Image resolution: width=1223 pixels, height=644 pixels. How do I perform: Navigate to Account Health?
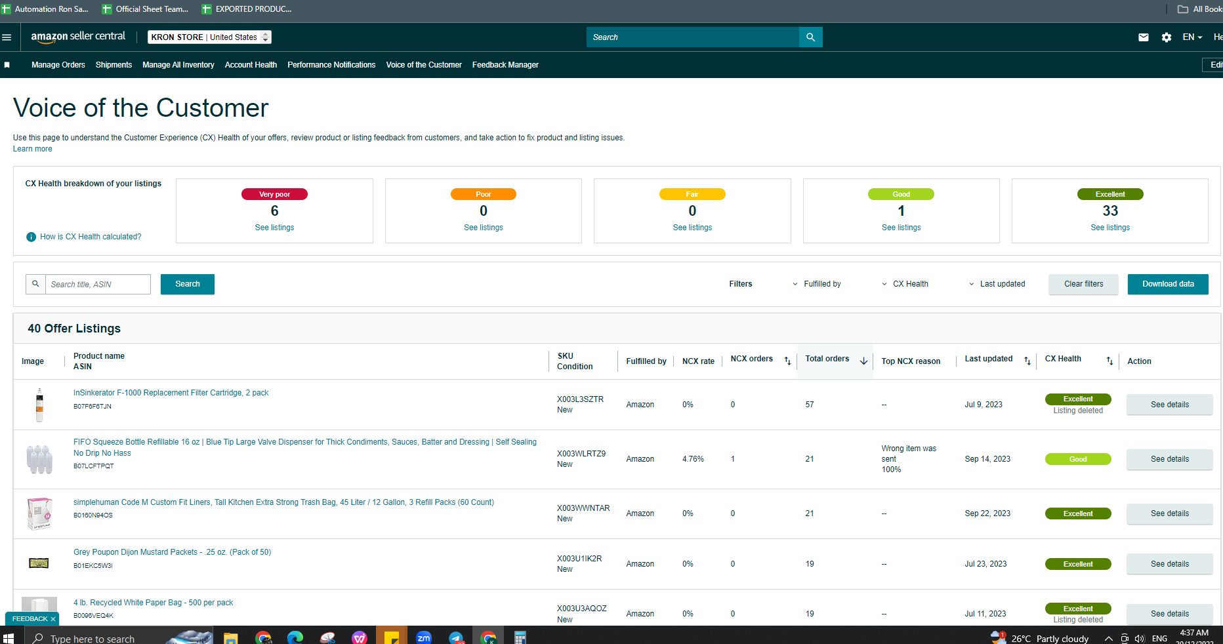(x=251, y=65)
